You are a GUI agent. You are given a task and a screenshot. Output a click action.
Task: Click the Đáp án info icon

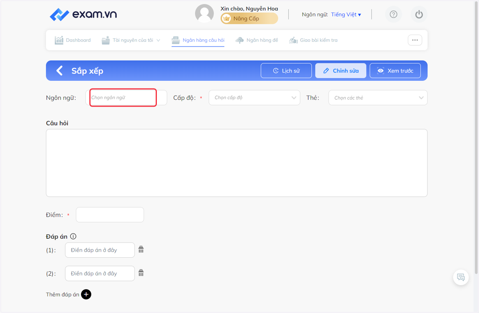tap(73, 237)
